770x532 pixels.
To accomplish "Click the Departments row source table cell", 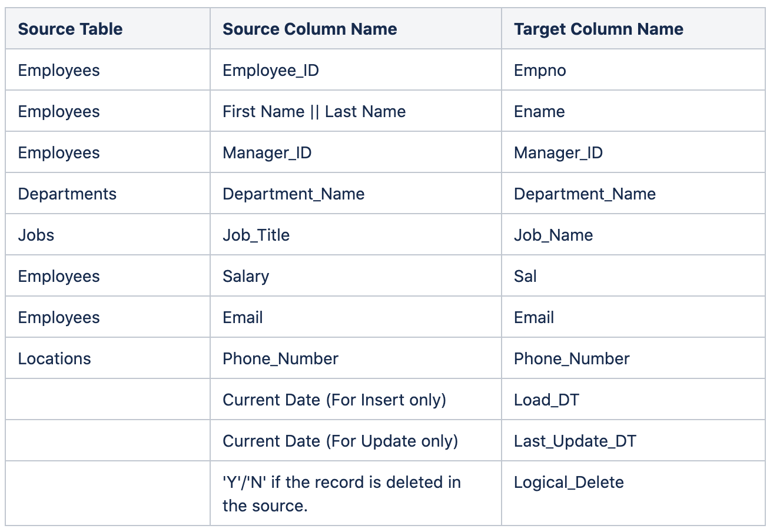I will [67, 194].
